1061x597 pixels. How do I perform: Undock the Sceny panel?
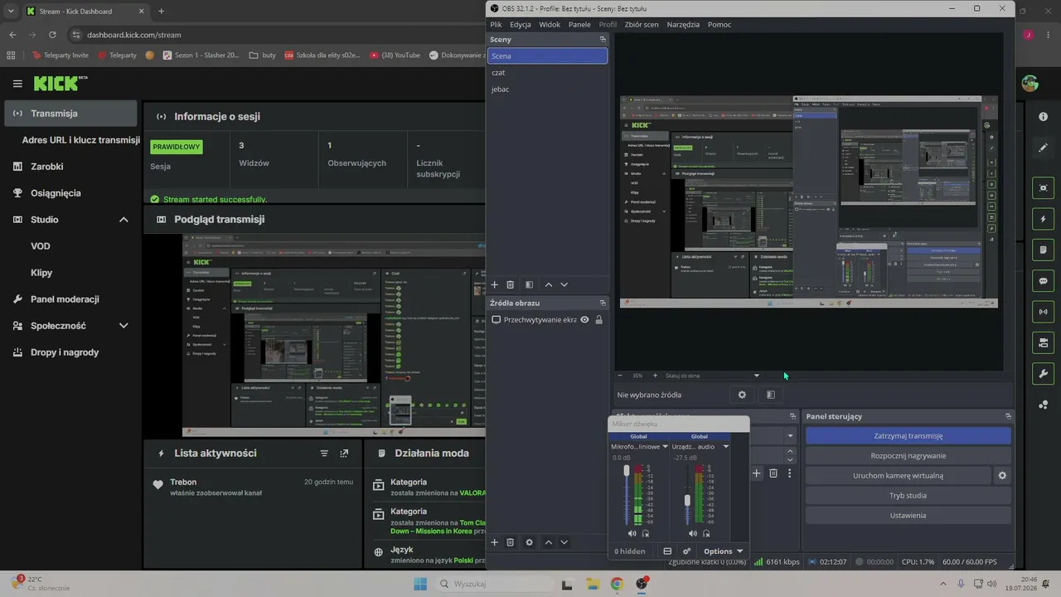tap(603, 40)
